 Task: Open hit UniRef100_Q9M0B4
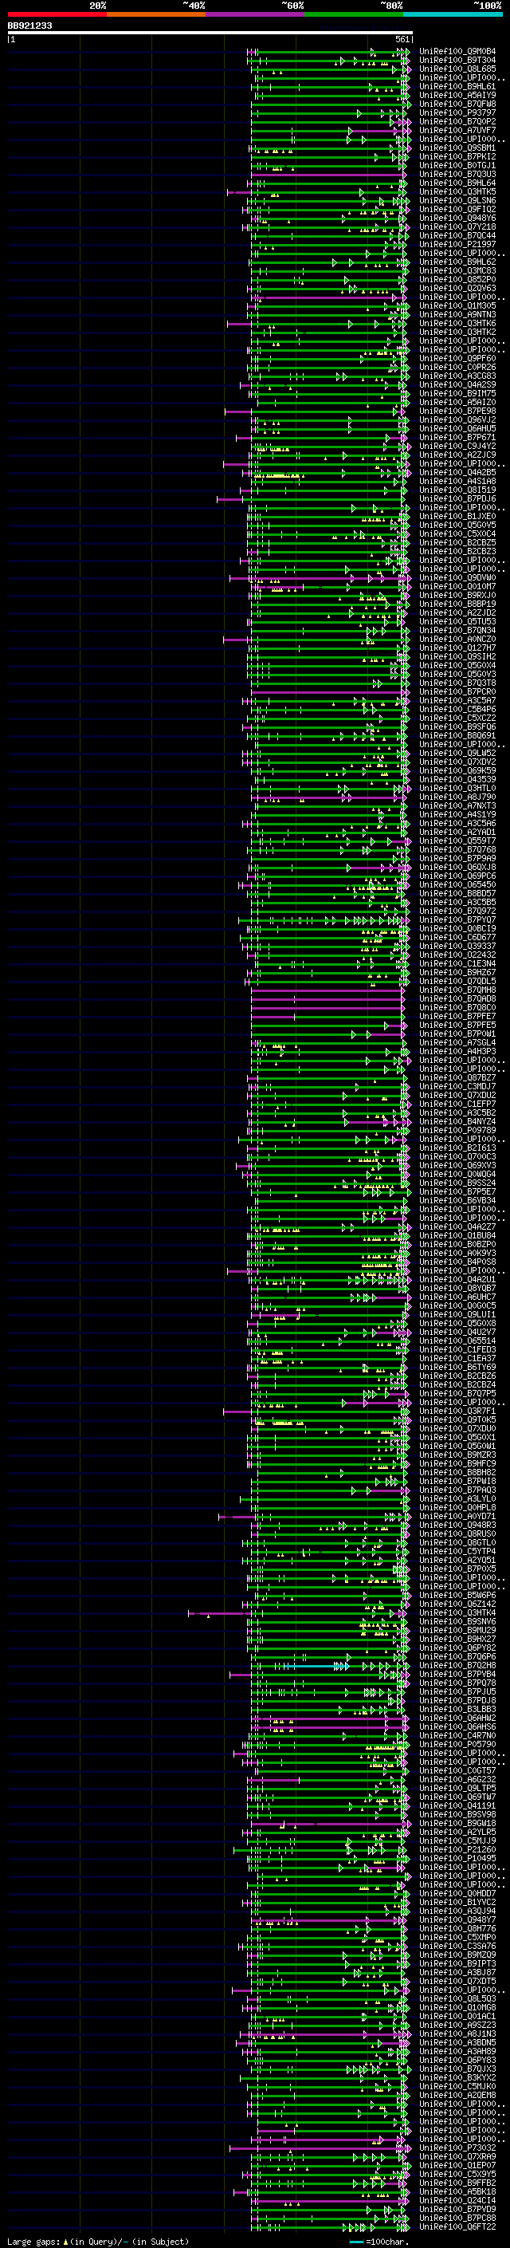click(457, 52)
